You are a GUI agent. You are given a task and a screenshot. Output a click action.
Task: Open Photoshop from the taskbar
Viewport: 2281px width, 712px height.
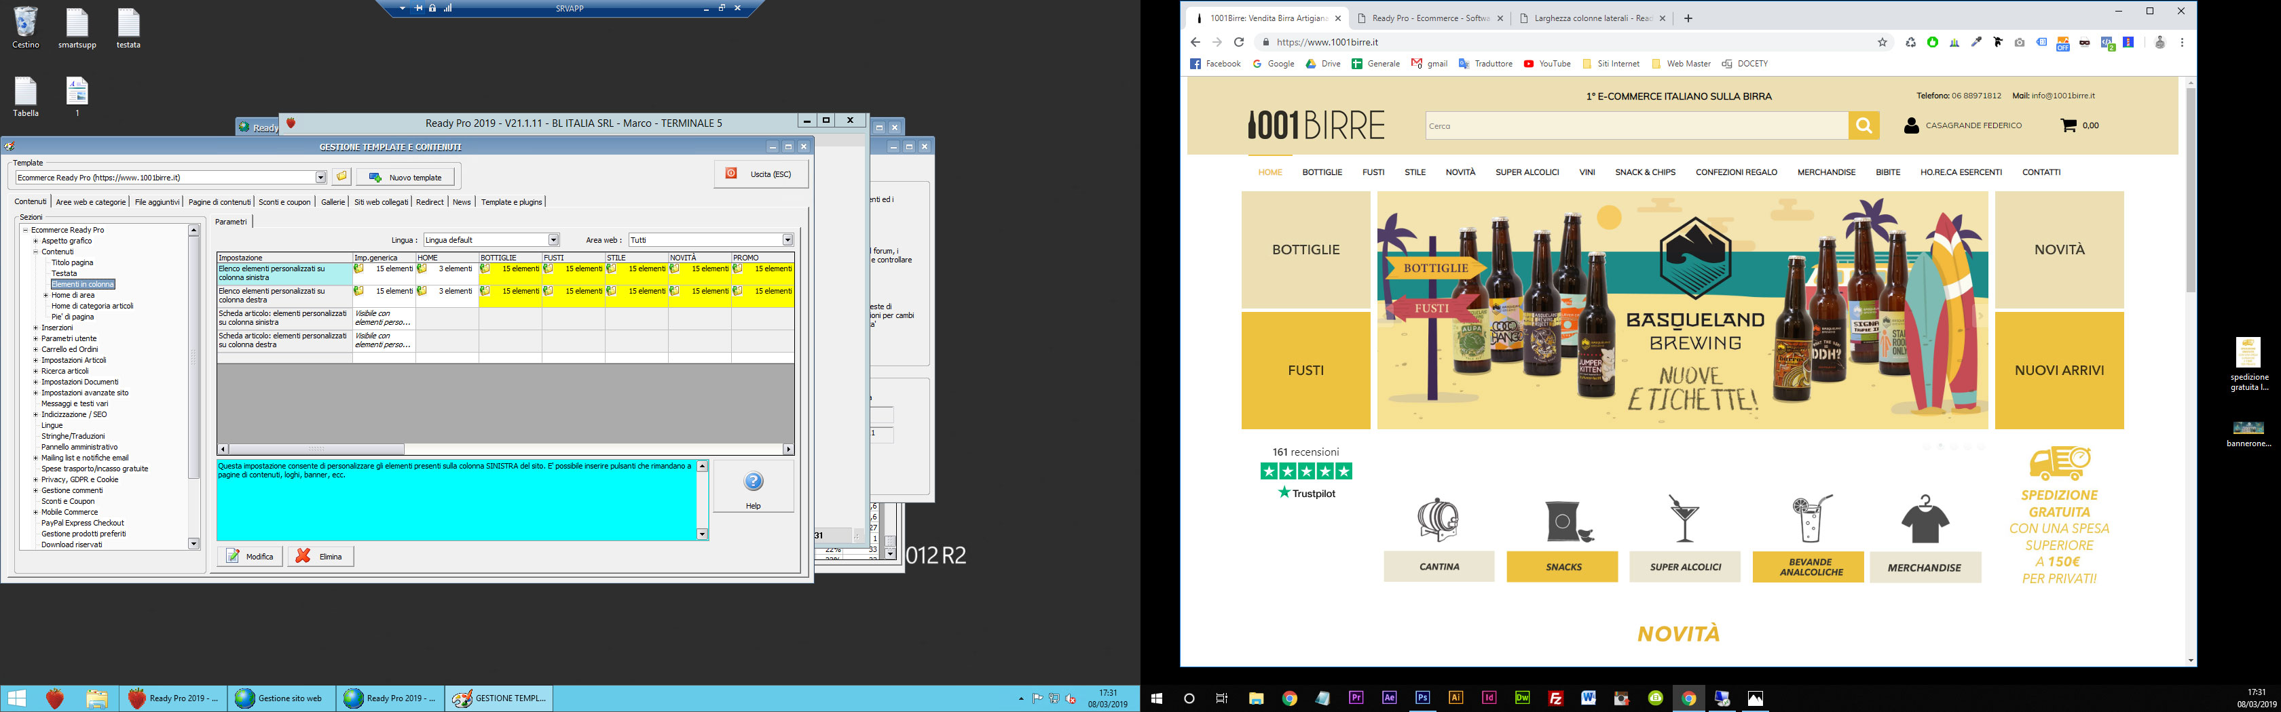point(1422,698)
